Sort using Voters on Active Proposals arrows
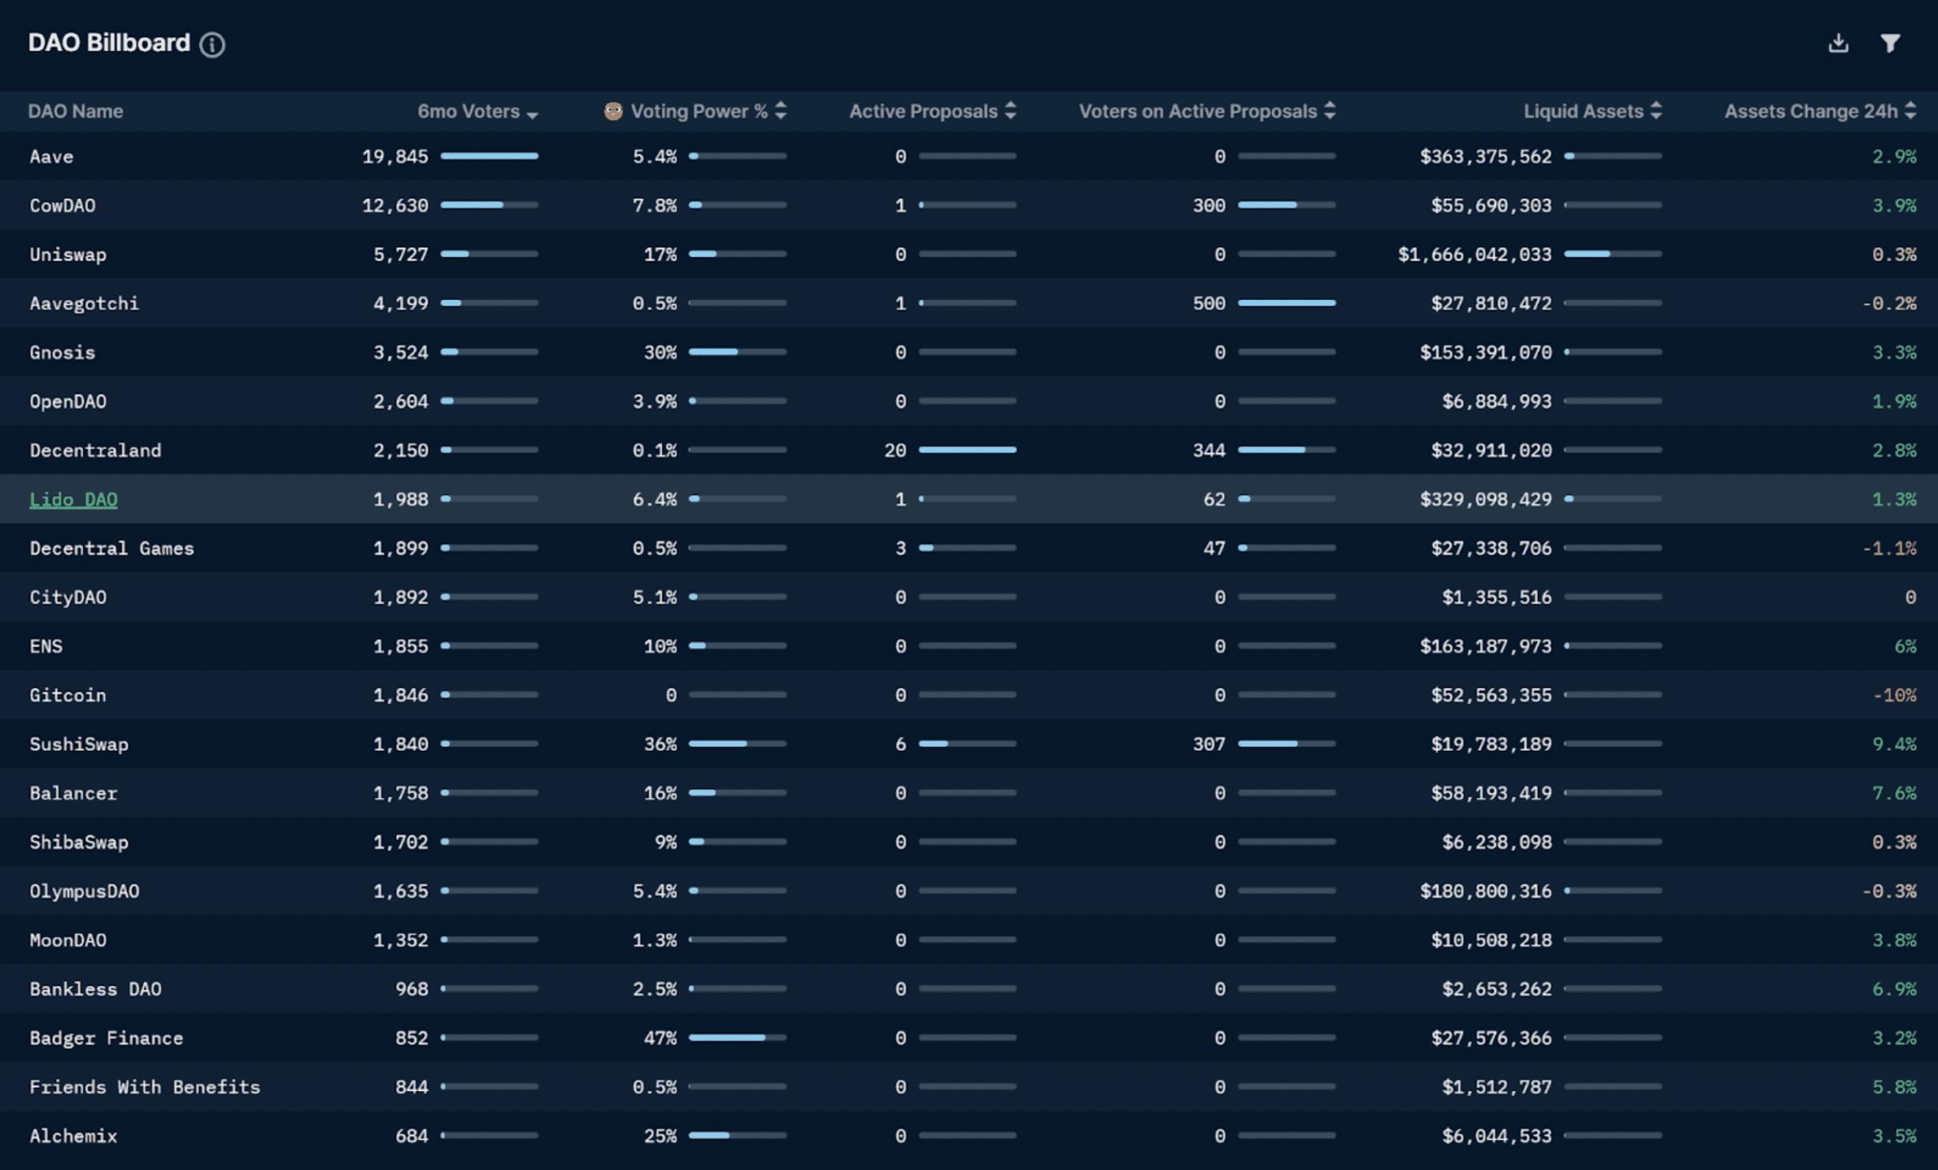1938x1170 pixels. coord(1330,111)
